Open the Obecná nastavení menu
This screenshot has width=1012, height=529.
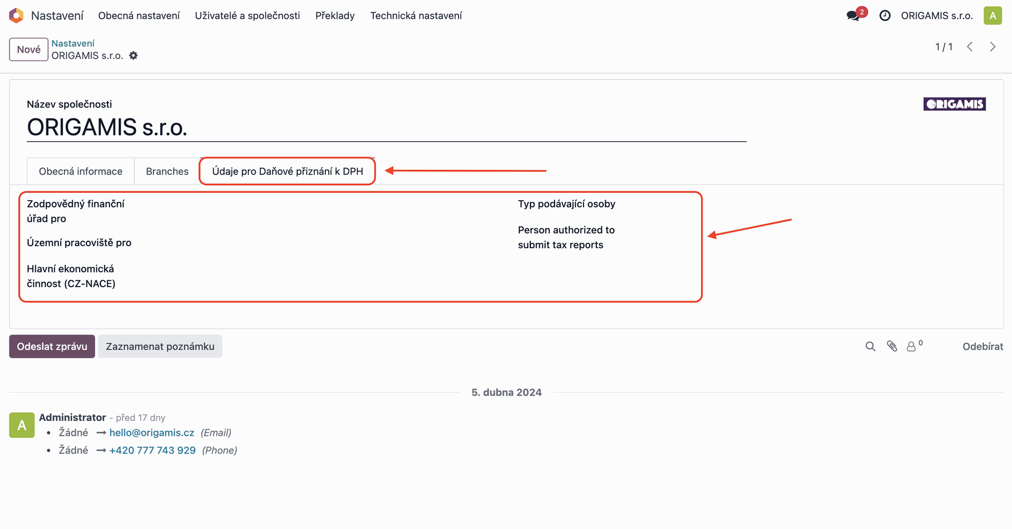(x=139, y=16)
